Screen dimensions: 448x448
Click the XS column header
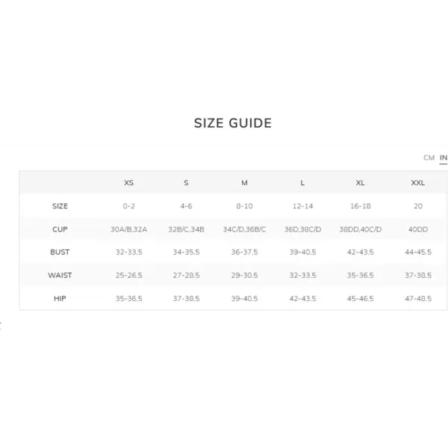coord(128,183)
